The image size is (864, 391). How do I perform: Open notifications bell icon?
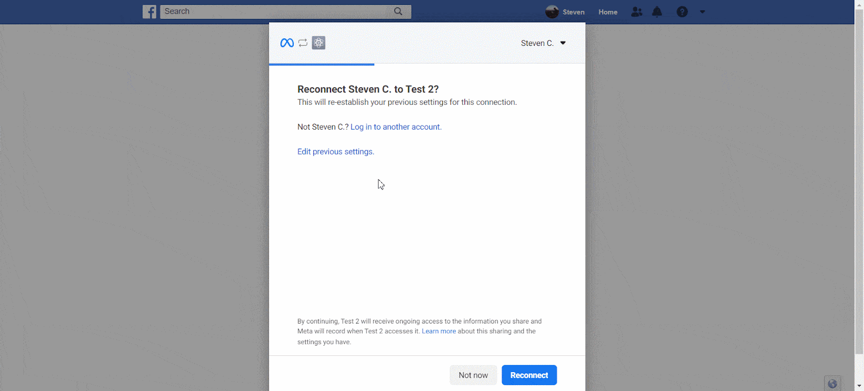[657, 11]
